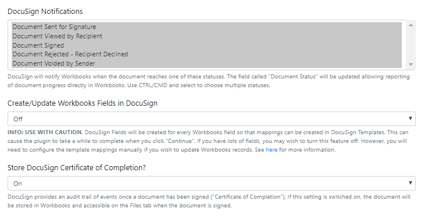Click the caret arrow on the "Off" dropdown
The width and height of the screenshot is (421, 219).
(x=411, y=119)
